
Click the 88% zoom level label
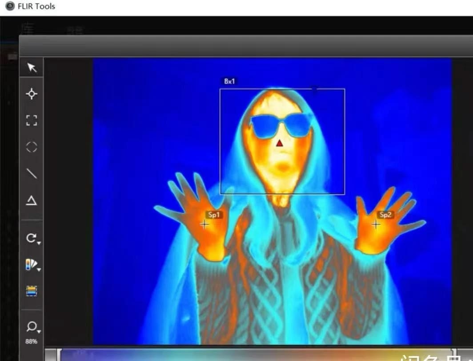coord(32,341)
